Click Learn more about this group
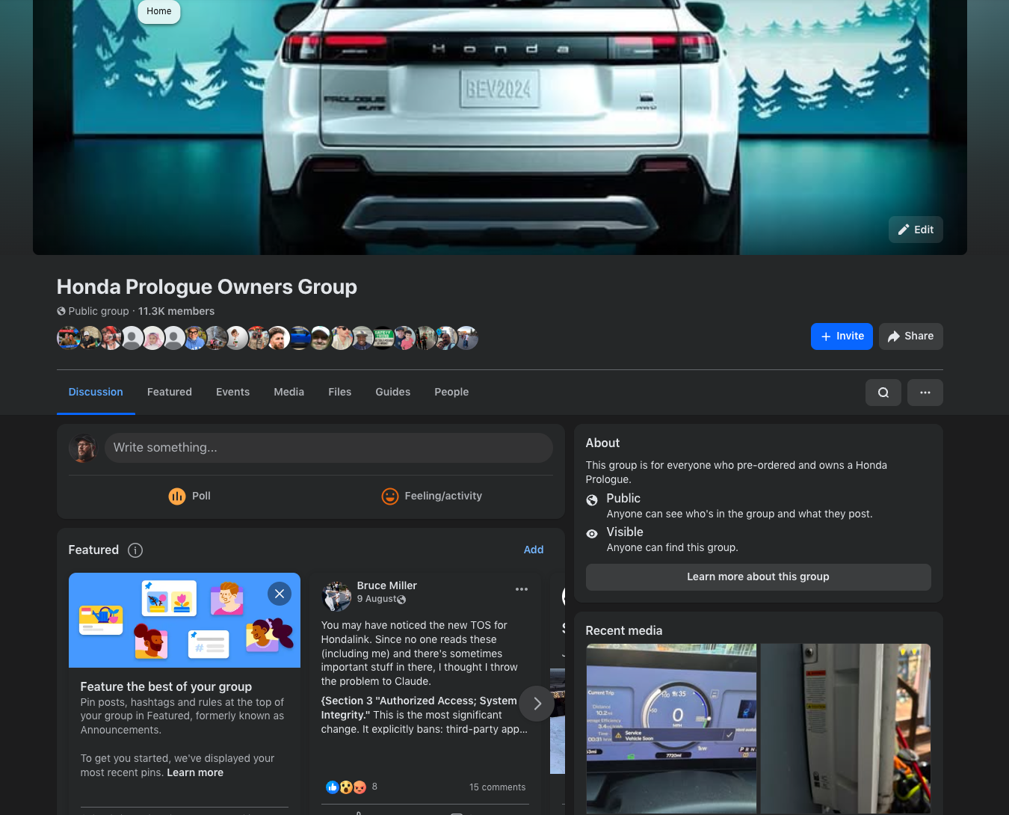This screenshot has width=1009, height=815. coord(758,577)
